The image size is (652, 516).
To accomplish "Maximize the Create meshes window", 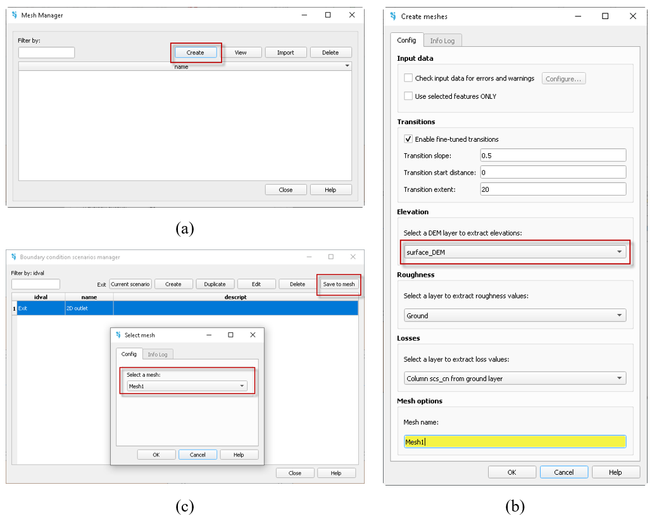I will pyautogui.click(x=605, y=16).
